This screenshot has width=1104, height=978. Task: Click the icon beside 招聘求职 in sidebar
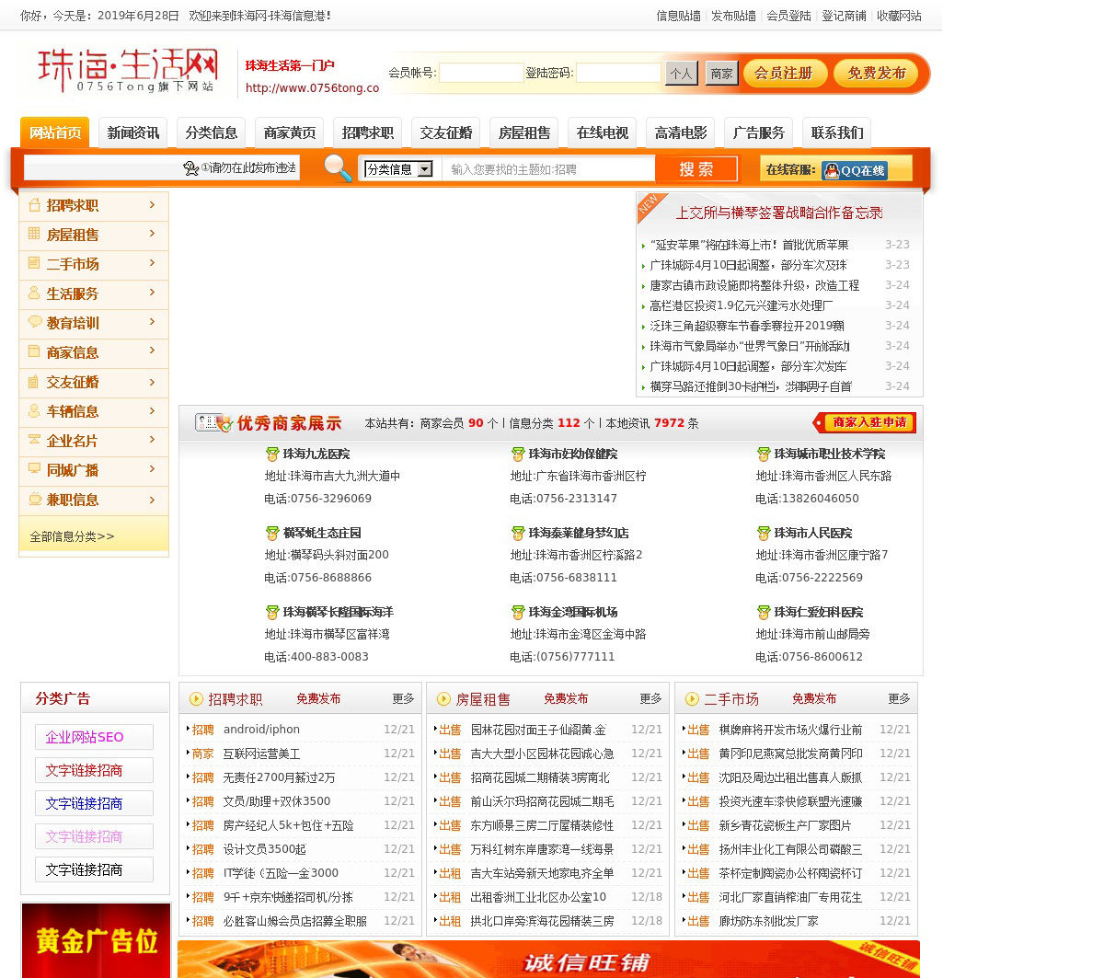tap(34, 205)
